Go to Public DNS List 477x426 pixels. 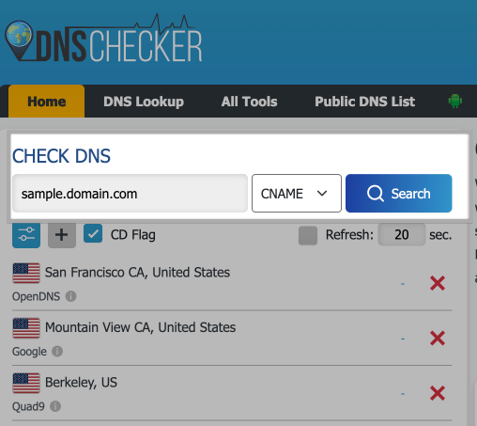click(x=365, y=102)
